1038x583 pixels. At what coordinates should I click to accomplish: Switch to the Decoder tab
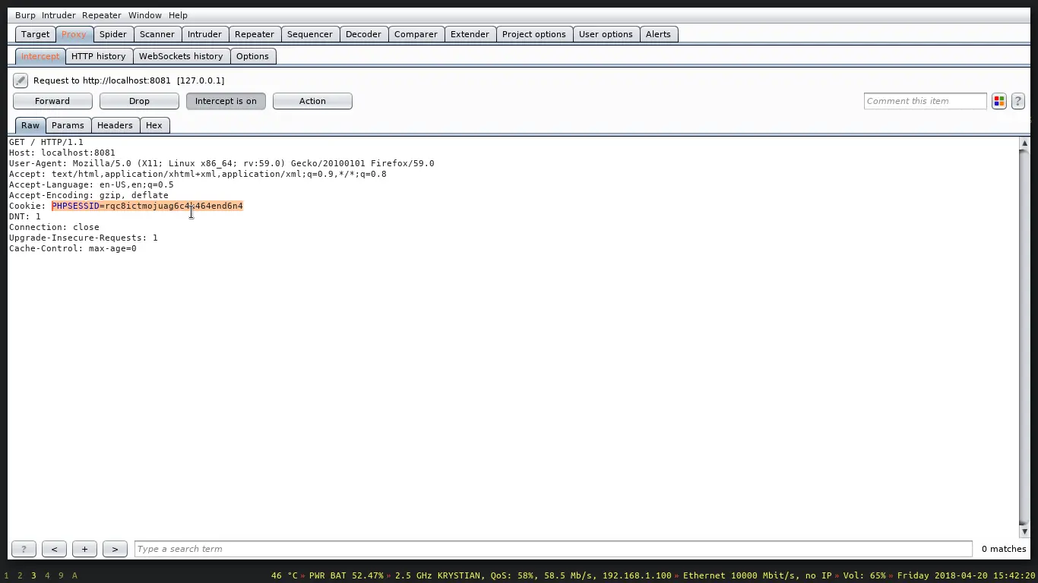[363, 33]
